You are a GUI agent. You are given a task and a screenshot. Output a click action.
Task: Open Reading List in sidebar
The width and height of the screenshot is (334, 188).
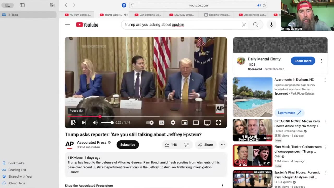click(17, 170)
